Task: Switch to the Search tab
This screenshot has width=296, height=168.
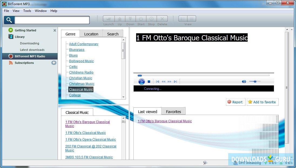Action: click(x=113, y=34)
